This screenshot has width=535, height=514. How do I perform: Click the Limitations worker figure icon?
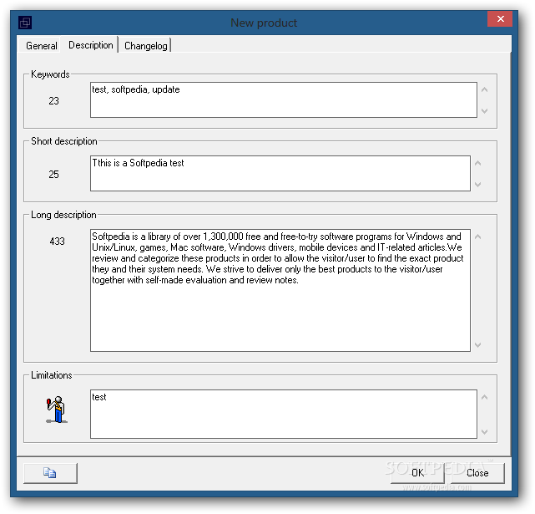(56, 410)
